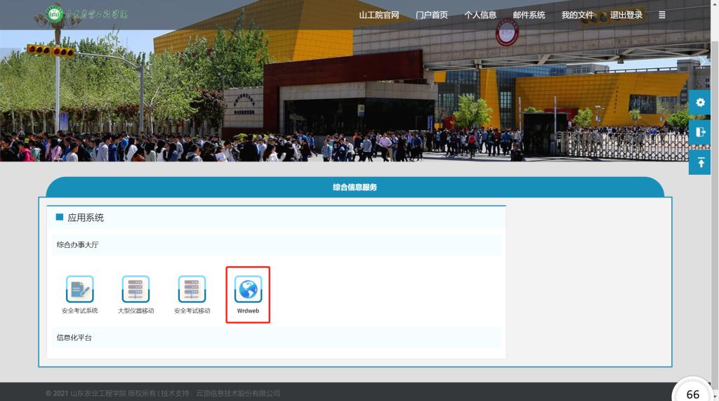Select 我的文件 in the navigation bar
Screen dimensions: 719x401
point(577,15)
